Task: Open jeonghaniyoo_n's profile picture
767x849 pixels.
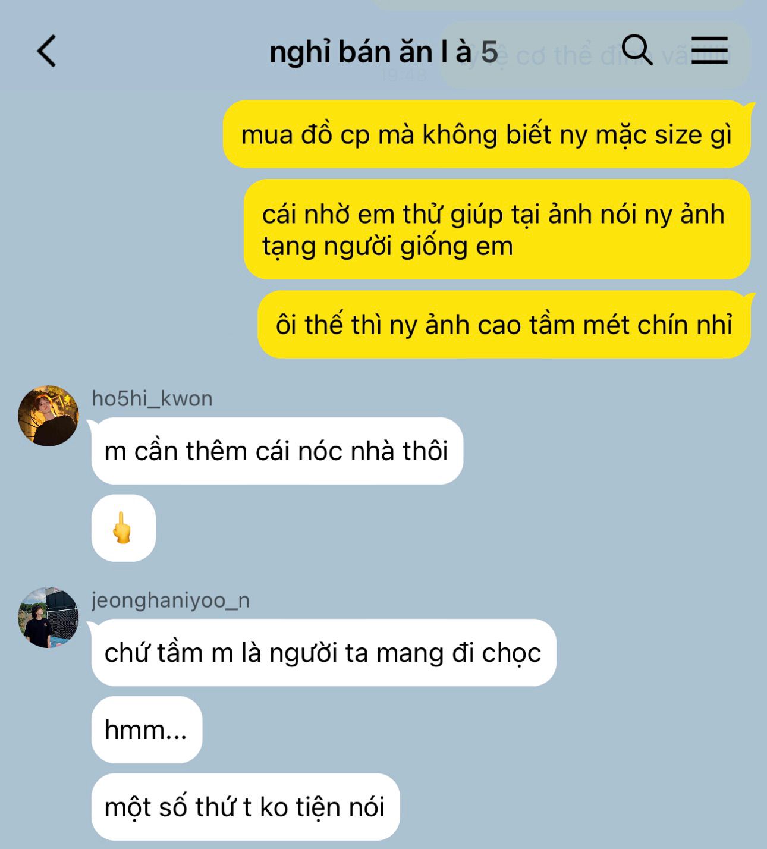Action: tap(48, 618)
